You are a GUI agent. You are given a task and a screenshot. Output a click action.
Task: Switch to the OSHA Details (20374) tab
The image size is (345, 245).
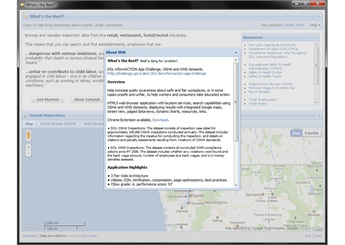coord(58,124)
